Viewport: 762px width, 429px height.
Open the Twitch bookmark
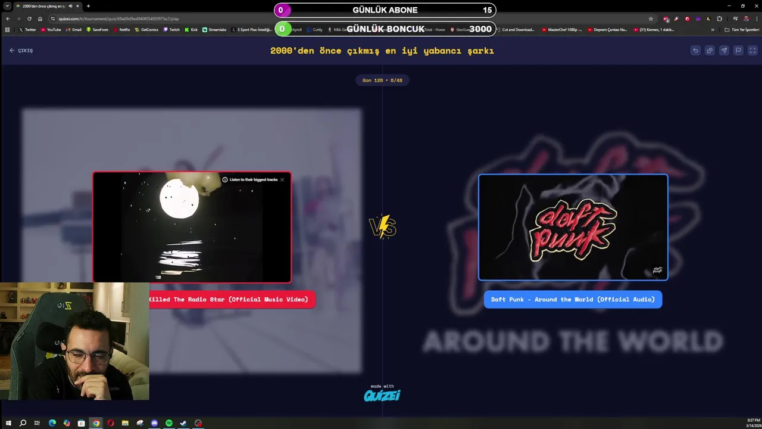click(x=171, y=29)
